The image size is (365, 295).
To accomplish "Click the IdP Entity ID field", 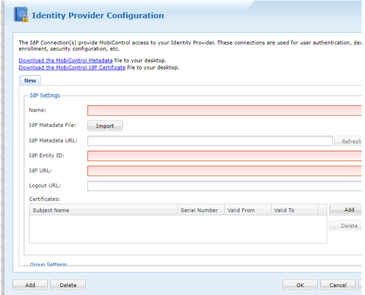I will coord(224,156).
